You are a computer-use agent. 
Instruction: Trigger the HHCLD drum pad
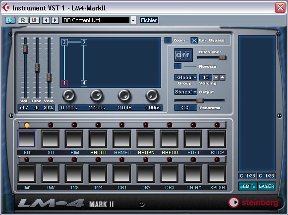[98, 139]
